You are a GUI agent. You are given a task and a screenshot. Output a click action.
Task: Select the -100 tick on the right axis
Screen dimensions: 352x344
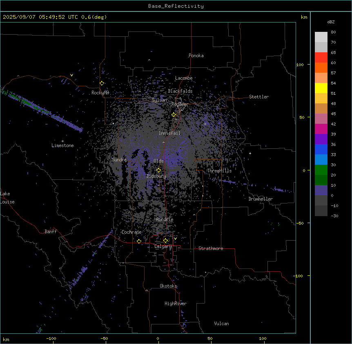(x=299, y=276)
